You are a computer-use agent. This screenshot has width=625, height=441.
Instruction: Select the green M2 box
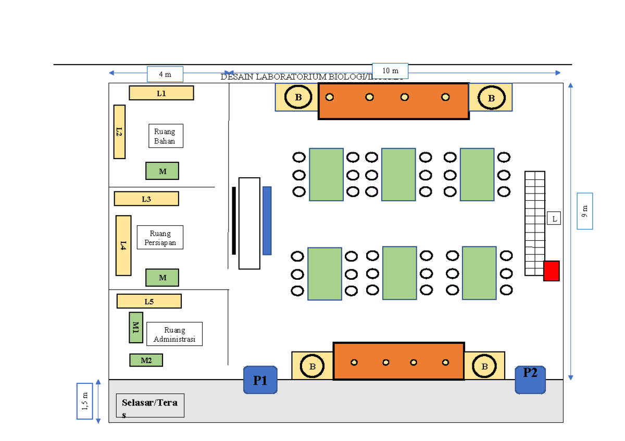(x=146, y=360)
